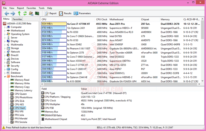Select CPU AES benchmark icon
The image size is (206, 131).
pyautogui.click(x=12, y=104)
